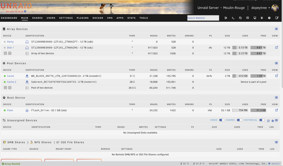The image size is (283, 166).
Task: Toggle the Historical switch
Action: 262,120
